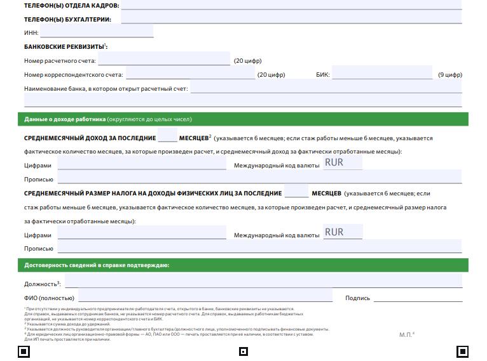Click the accounting phone field
The image size is (487, 361).
pyautogui.click(x=291, y=17)
